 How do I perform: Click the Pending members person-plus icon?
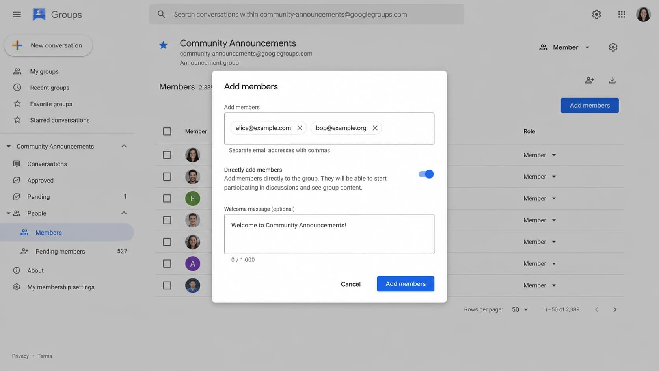[24, 252]
